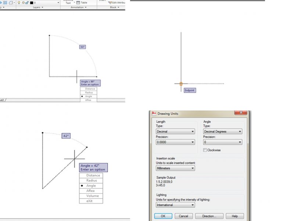This screenshot has width=294, height=221.
Task: Open the Length Precision dropdown showing 0.0000
Action: [x=175, y=142]
